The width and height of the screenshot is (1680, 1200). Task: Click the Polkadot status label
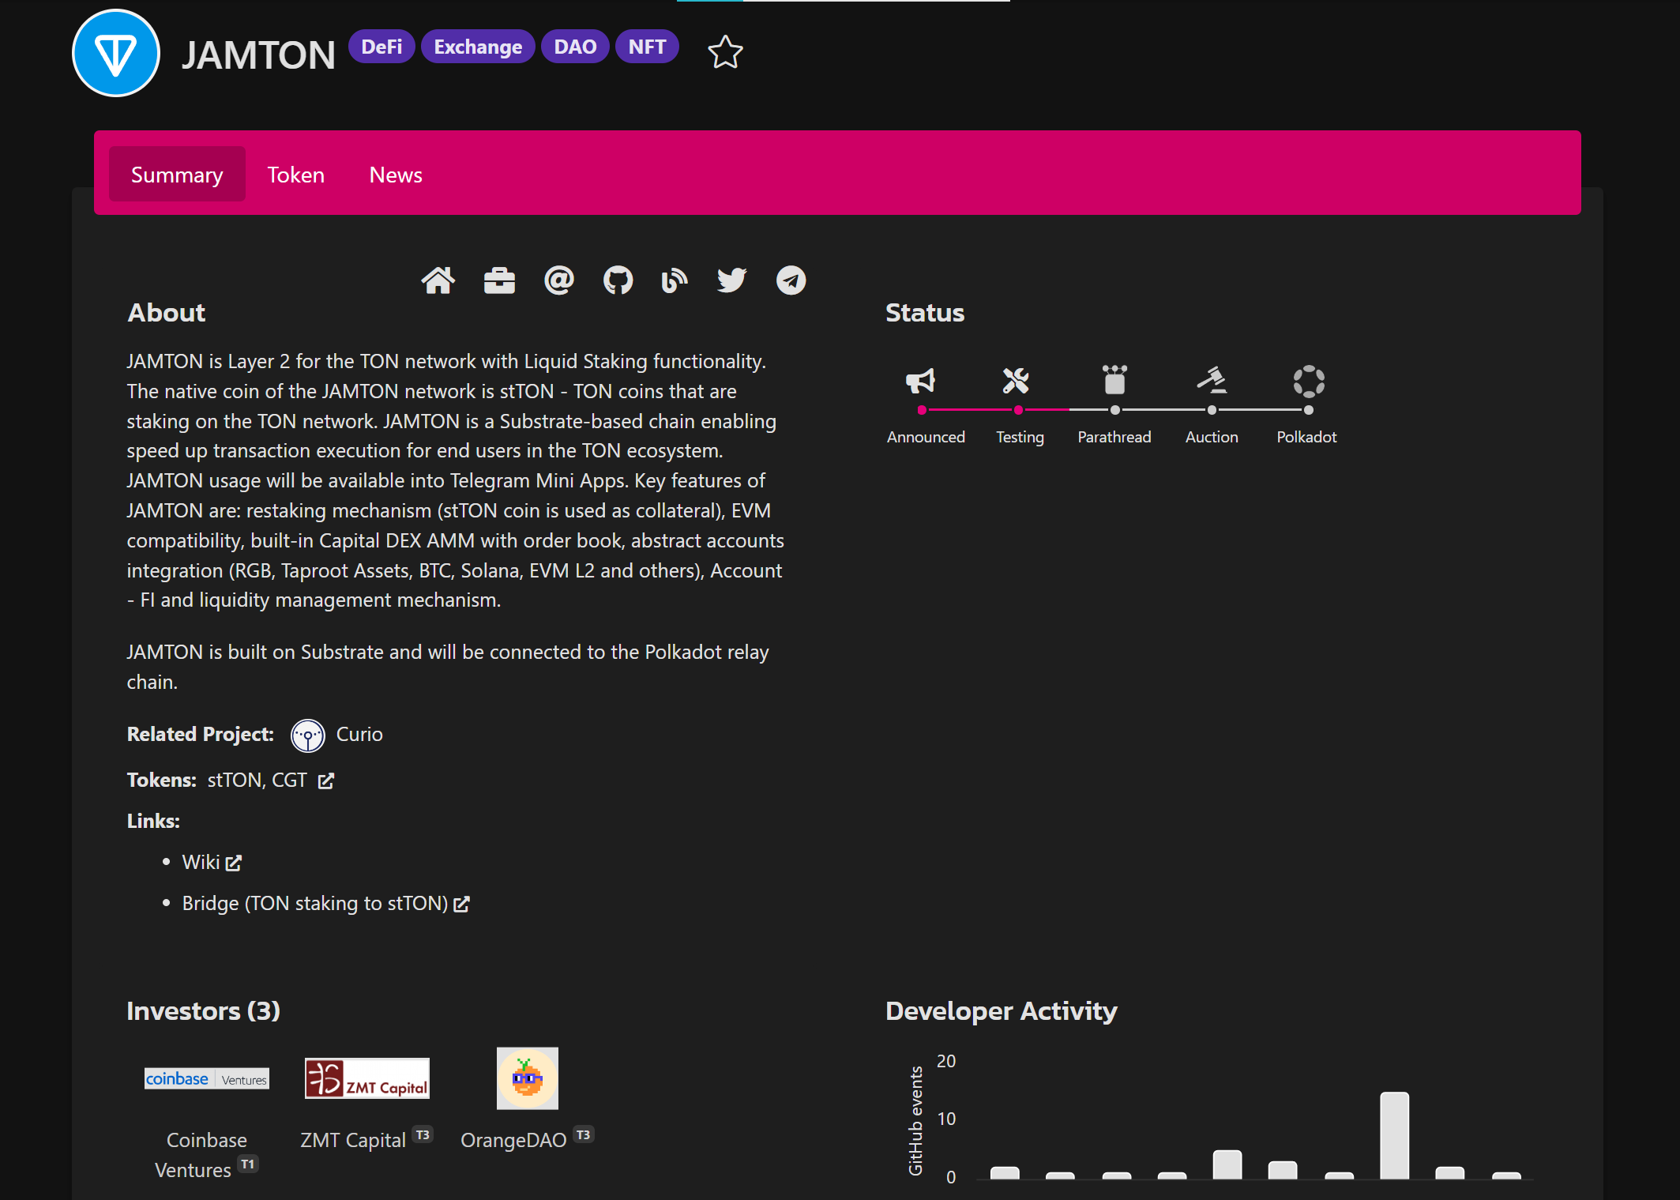click(x=1307, y=437)
